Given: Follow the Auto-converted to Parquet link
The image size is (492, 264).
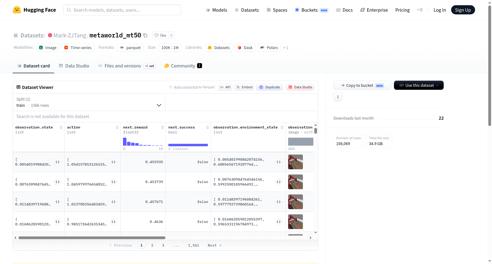Looking at the screenshot, I should click(186, 87).
